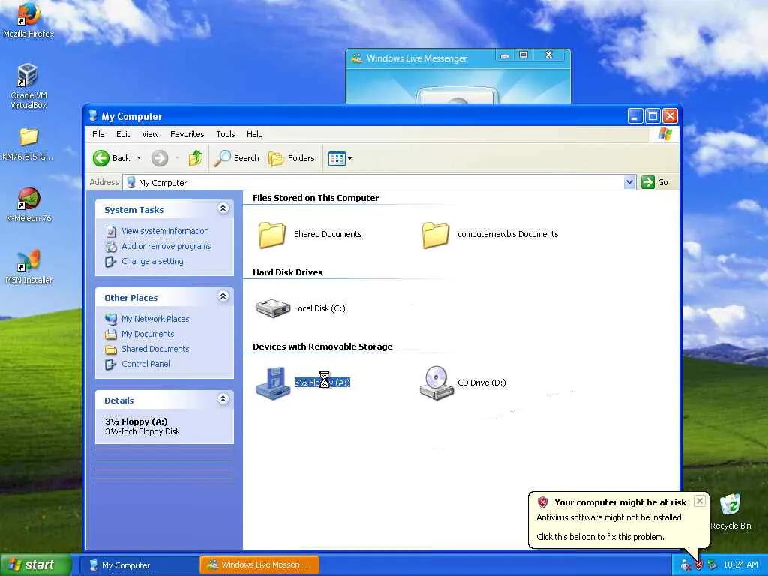This screenshot has width=768, height=576.
Task: Click the Go arrow button
Action: 648,182
